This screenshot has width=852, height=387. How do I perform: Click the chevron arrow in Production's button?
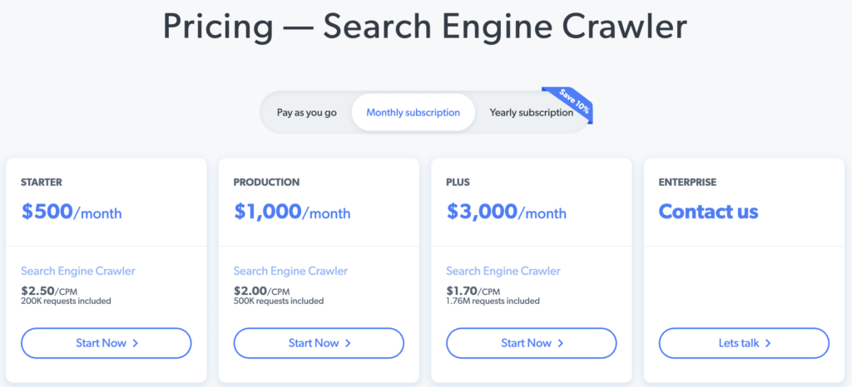coord(348,343)
